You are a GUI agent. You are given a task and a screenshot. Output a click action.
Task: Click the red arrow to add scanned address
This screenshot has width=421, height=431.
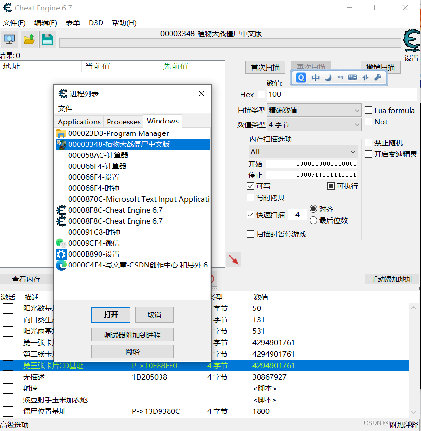(233, 259)
